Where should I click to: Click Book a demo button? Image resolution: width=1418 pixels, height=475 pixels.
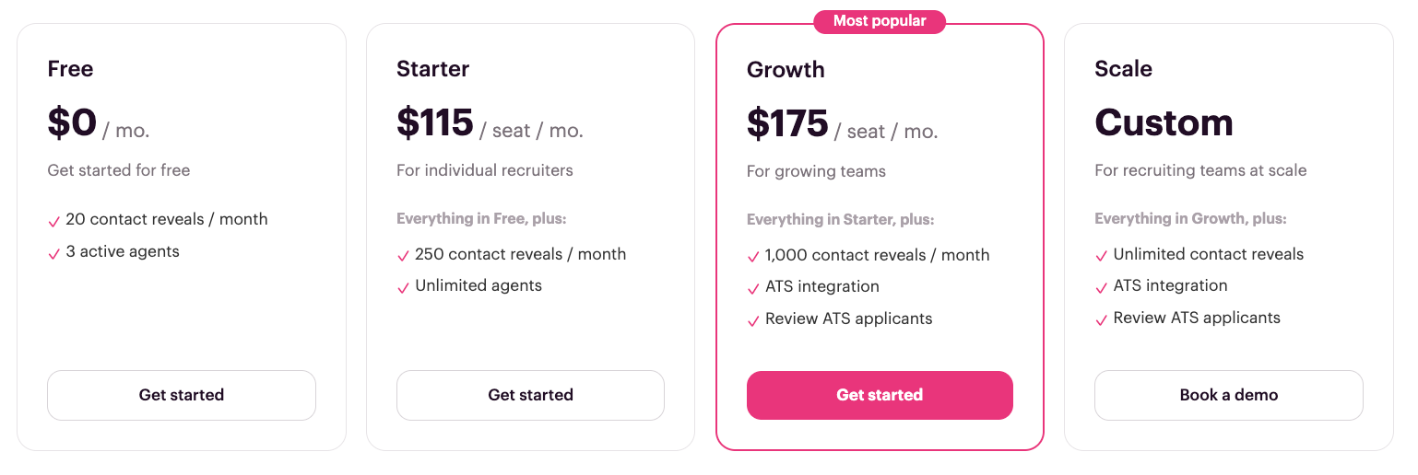click(1228, 395)
